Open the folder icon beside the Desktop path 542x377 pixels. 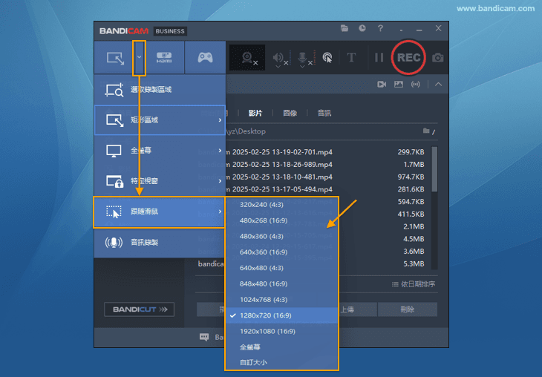click(426, 131)
